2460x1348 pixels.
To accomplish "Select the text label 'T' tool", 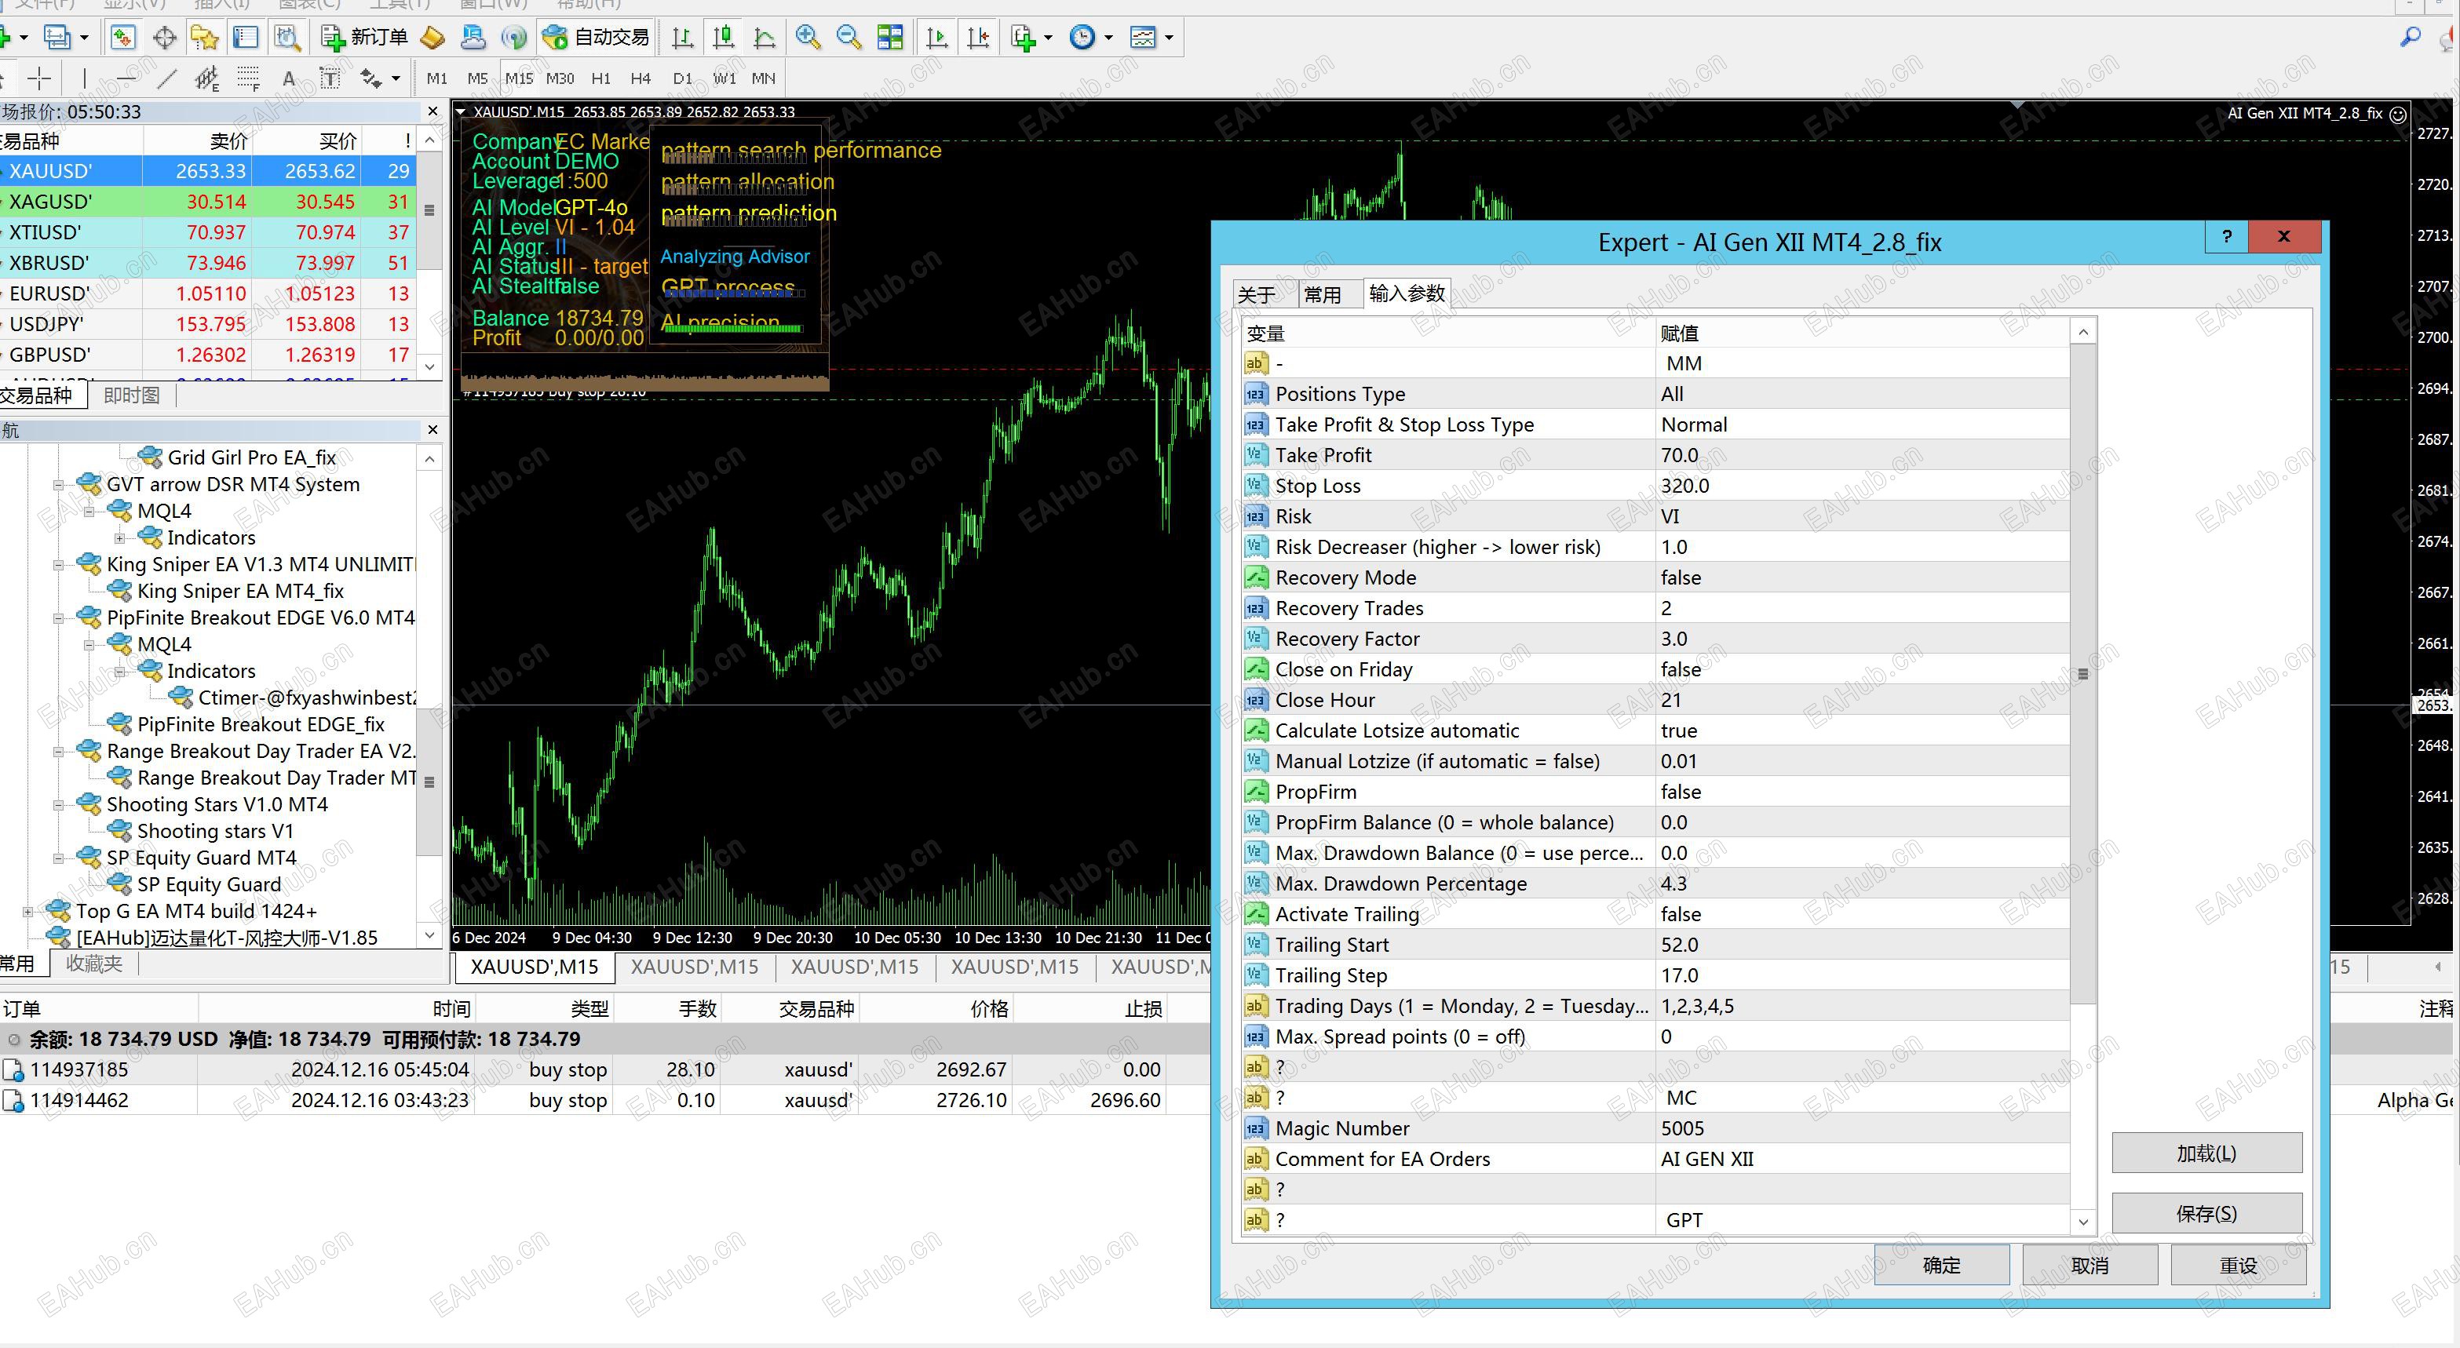I will tap(330, 78).
